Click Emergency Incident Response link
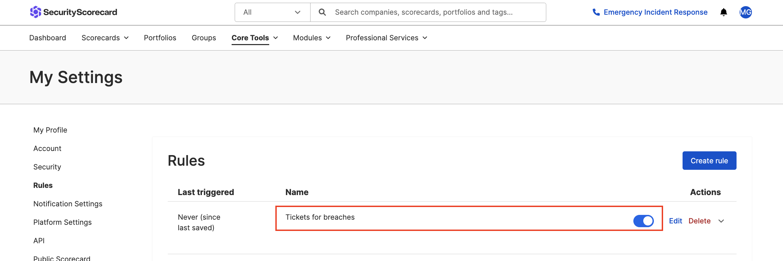This screenshot has height=261, width=783. (655, 12)
